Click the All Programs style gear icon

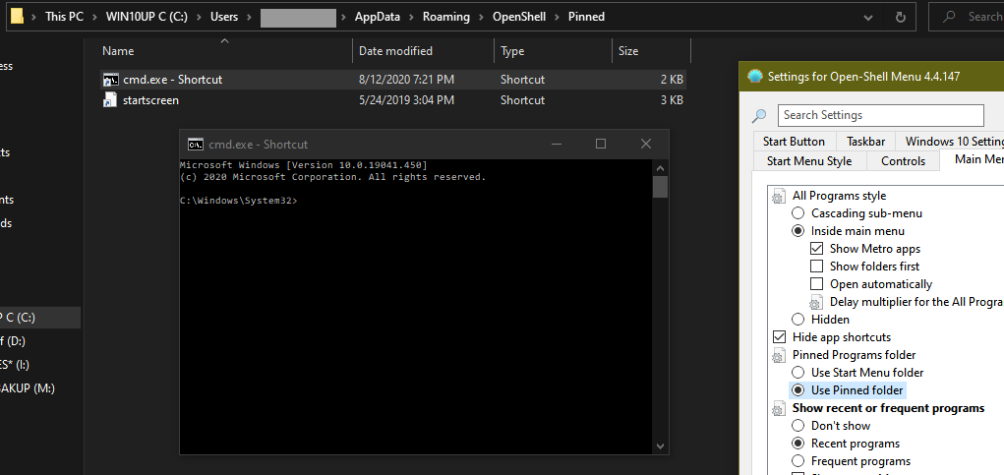(779, 196)
